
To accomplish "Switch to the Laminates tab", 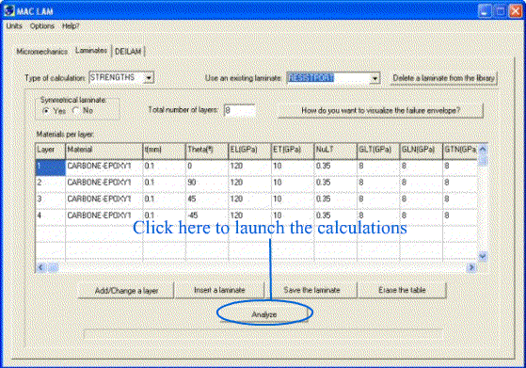I will (91, 50).
